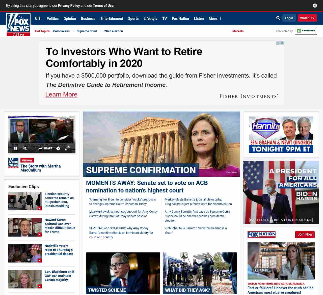Go to Fox News logo homepage
Viewport: 323px width, 295px height.
18,25
